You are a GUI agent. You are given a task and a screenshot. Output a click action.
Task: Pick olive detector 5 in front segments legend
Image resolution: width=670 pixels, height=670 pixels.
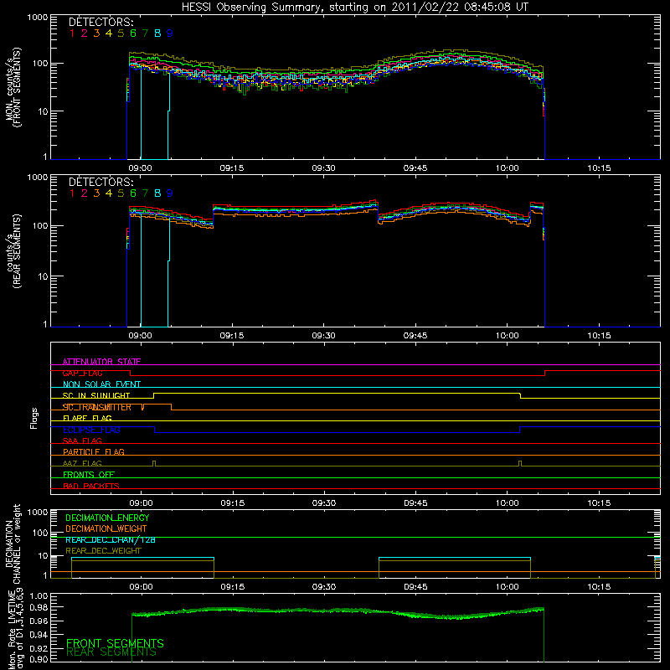121,33
